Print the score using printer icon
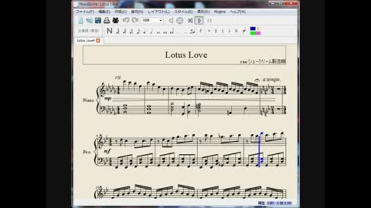 pos(107,20)
